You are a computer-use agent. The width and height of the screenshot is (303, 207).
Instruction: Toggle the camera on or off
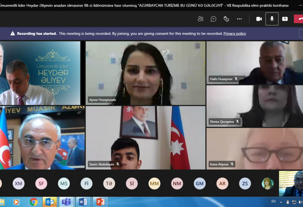pos(259,19)
